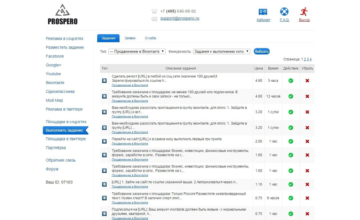Go to page 2

click(x=305, y=59)
